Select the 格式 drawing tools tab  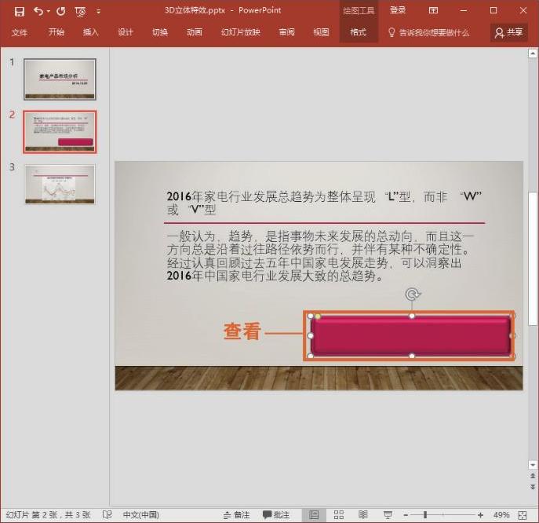coord(359,32)
